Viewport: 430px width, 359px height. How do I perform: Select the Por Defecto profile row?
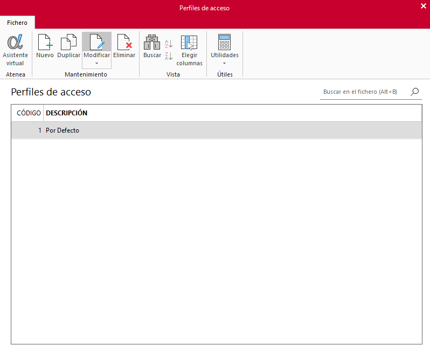click(217, 130)
